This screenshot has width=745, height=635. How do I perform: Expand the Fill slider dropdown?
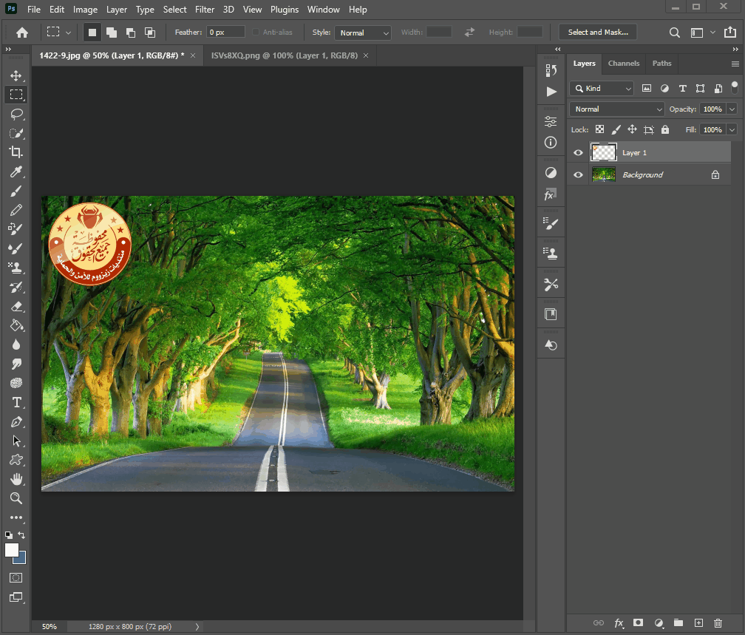click(x=732, y=130)
